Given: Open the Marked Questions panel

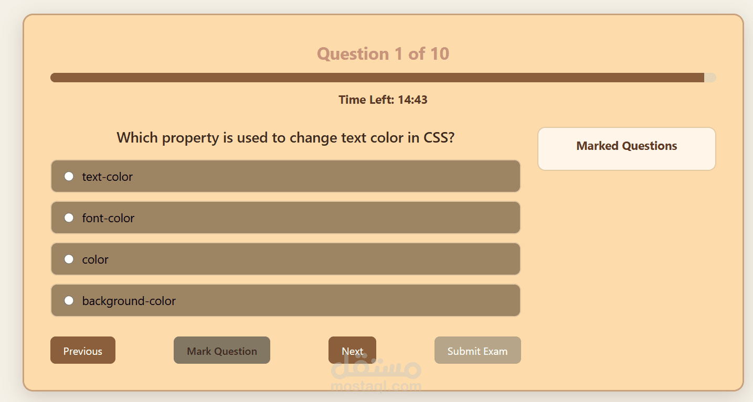Looking at the screenshot, I should (x=627, y=146).
